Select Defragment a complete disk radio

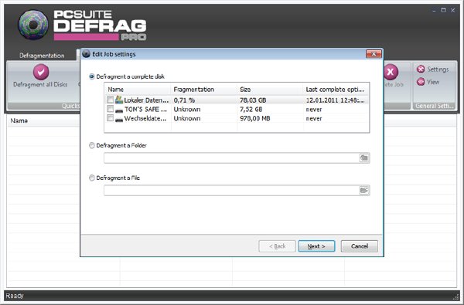tap(92, 76)
